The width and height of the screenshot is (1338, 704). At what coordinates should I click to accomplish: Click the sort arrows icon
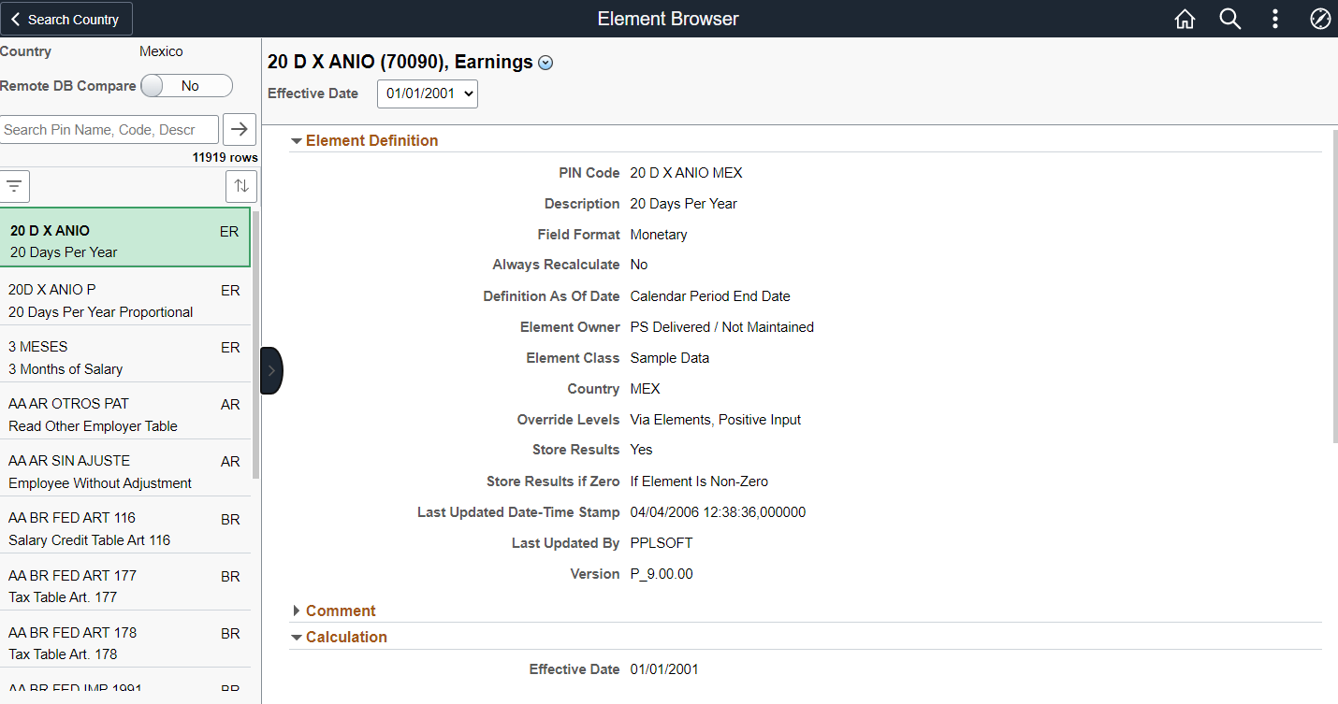(241, 186)
